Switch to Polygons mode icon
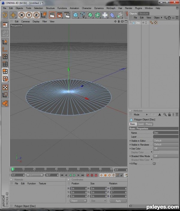180x211 pixels. (x=5, y=71)
